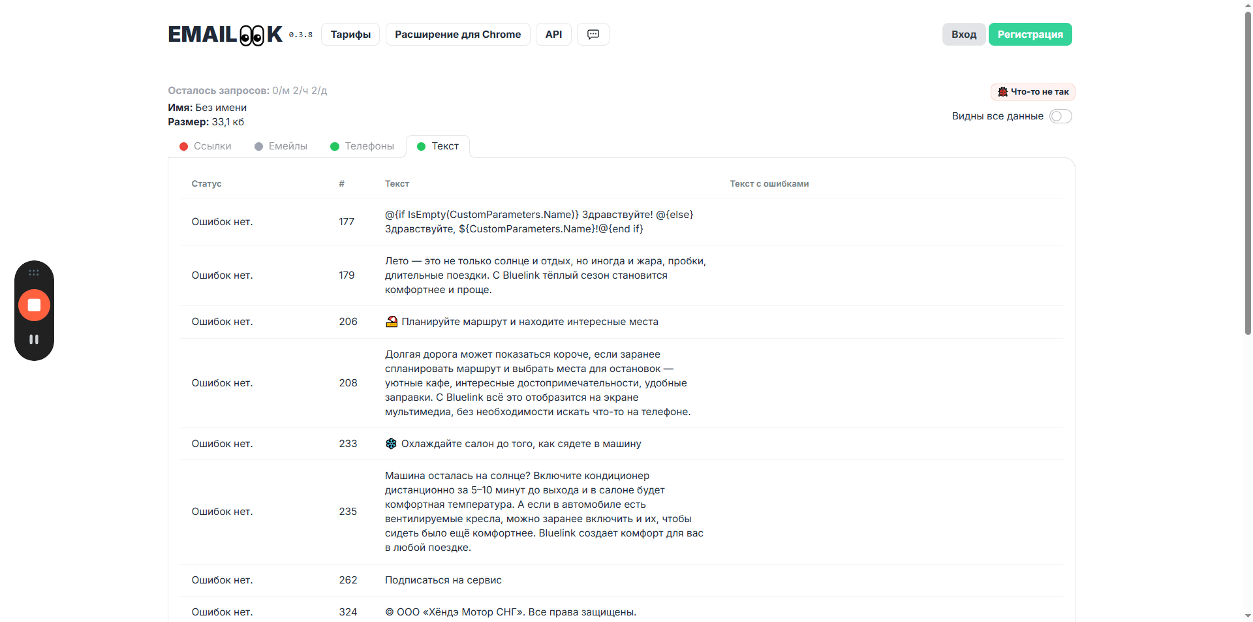Click the 'Текст с ошибками' column header

tap(769, 184)
